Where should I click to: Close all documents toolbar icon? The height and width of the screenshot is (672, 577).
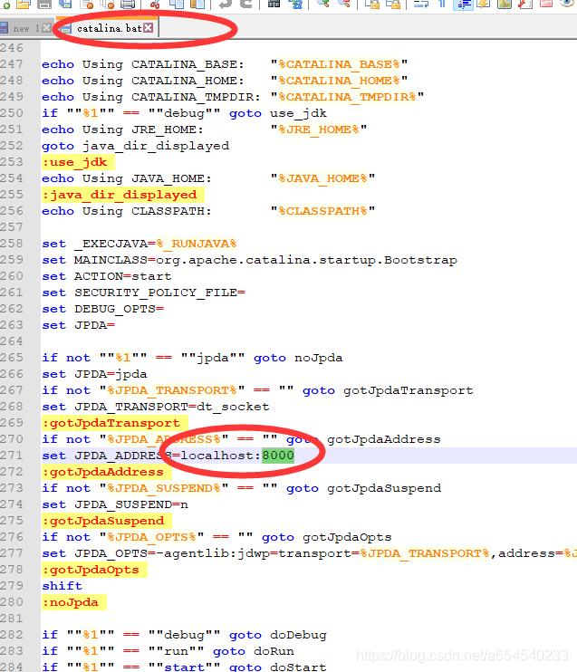107,5
